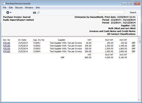Screen dimensions: 142x103
Task: Click the Sup. Inv No column header
Action: pyautogui.click(x=39, y=40)
